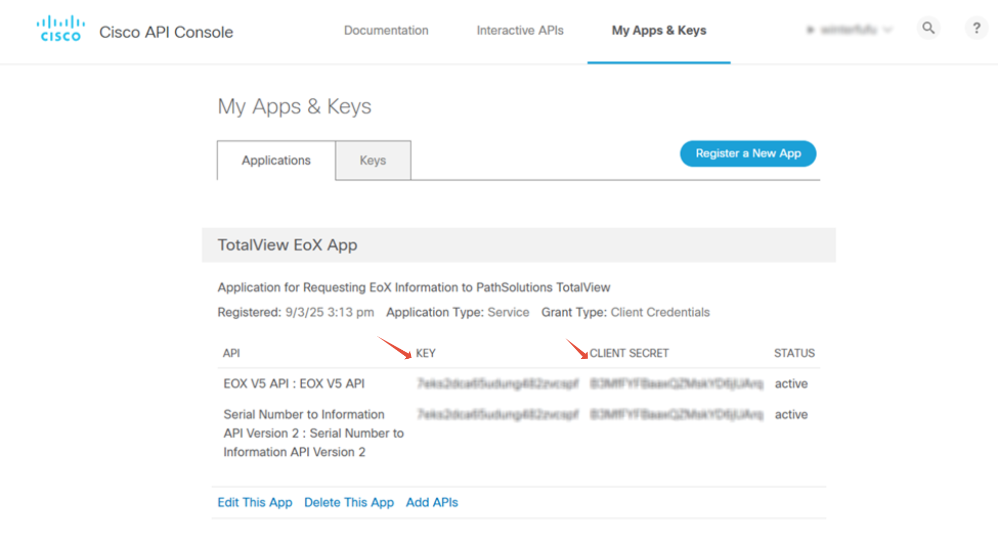Screen dimensions: 998x545
Task: Expand the blurred user account dropdown
Action: (x=849, y=30)
